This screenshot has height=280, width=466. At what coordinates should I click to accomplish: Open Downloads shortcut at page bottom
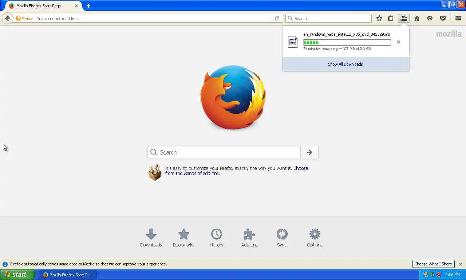pyautogui.click(x=151, y=238)
